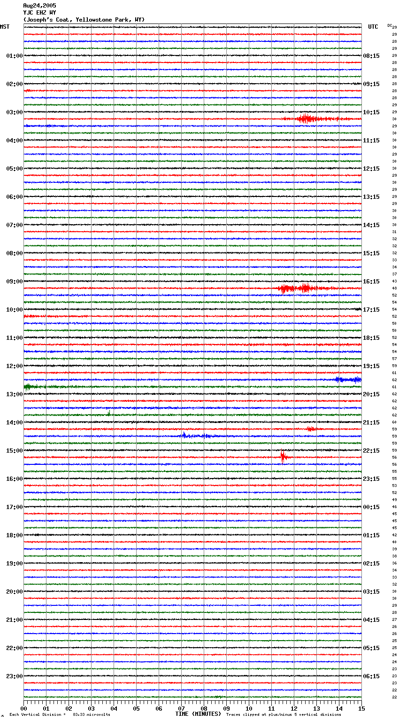
Task: Click the station code 'YJC EHZ WY'
Action: (39, 13)
